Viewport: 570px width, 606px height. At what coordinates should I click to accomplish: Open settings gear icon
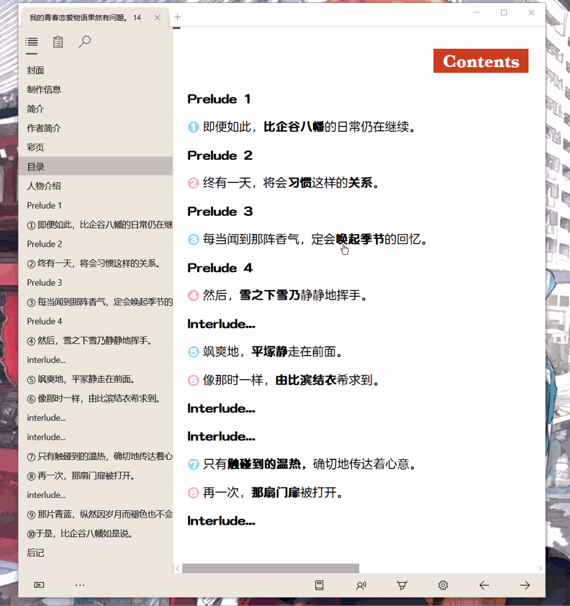(443, 585)
